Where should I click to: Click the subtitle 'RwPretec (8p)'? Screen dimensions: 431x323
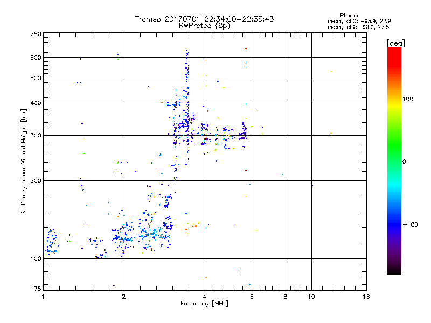[204, 26]
